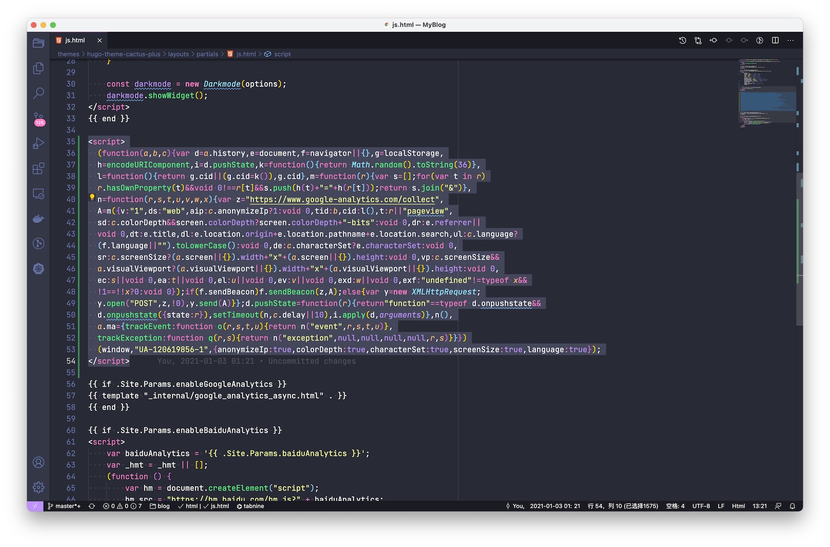
Task: Open the Explorer view in activity bar
Action: (x=39, y=43)
